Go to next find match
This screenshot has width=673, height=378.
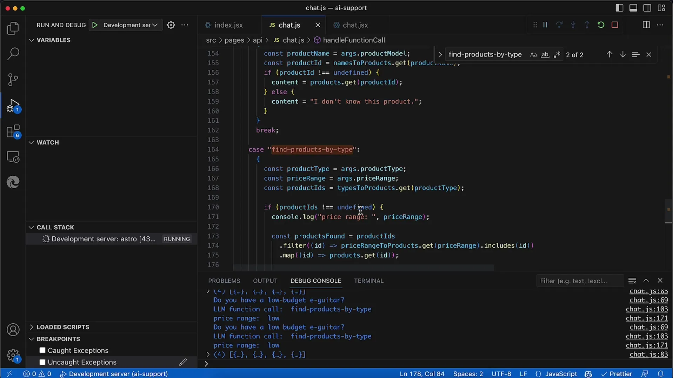point(622,55)
